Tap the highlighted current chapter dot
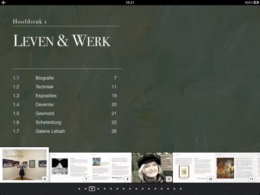The height and width of the screenshot is (195, 260). click(x=92, y=189)
